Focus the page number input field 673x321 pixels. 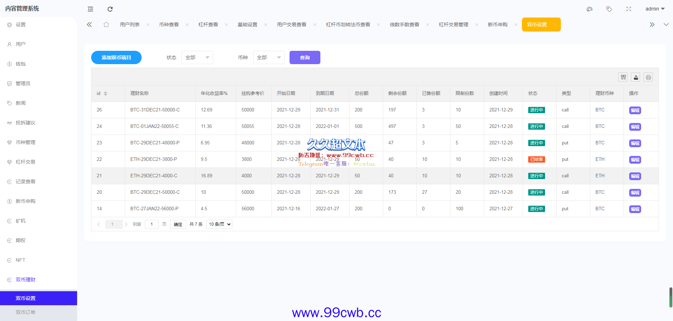152,224
